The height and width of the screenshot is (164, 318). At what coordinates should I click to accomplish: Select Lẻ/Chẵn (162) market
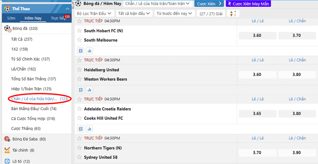tap(23, 69)
